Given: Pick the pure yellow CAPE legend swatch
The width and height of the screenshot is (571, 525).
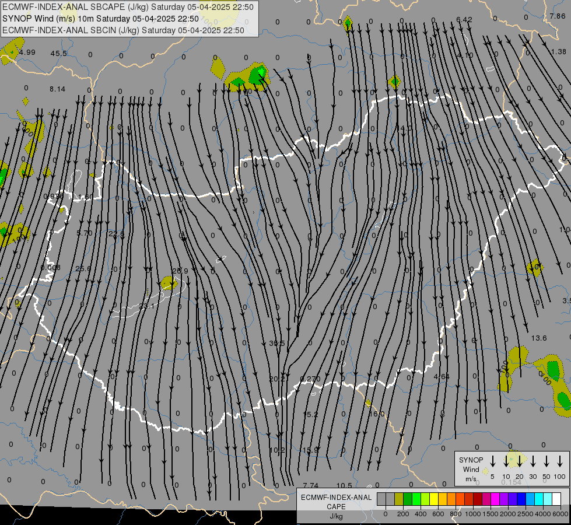Looking at the screenshot, I should pyautogui.click(x=434, y=499).
